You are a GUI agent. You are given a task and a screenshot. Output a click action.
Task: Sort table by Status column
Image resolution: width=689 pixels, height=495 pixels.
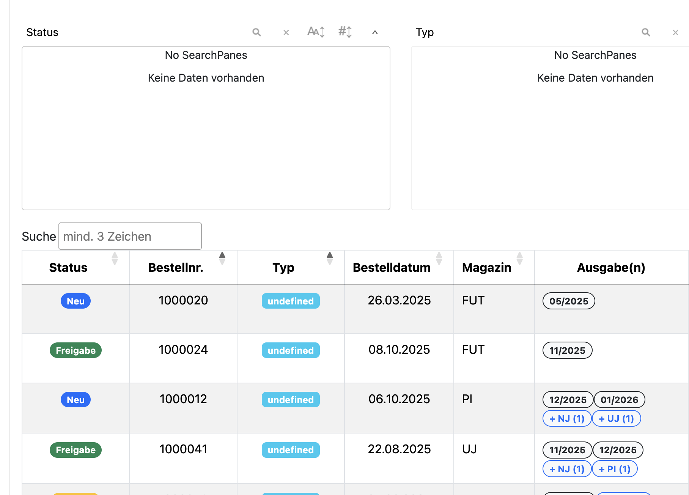coord(76,267)
